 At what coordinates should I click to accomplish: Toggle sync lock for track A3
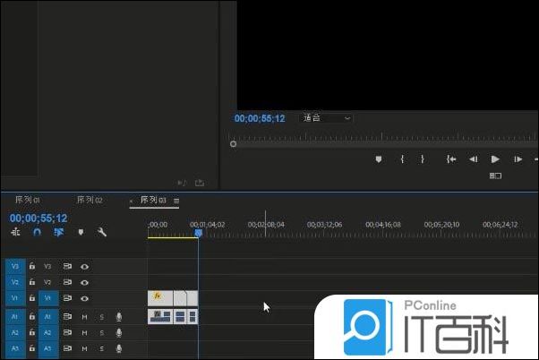click(67, 348)
